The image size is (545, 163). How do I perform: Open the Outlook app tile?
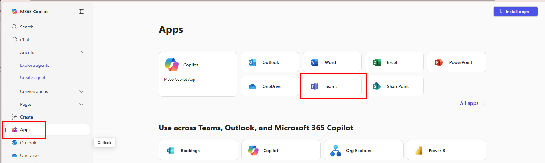point(270,62)
